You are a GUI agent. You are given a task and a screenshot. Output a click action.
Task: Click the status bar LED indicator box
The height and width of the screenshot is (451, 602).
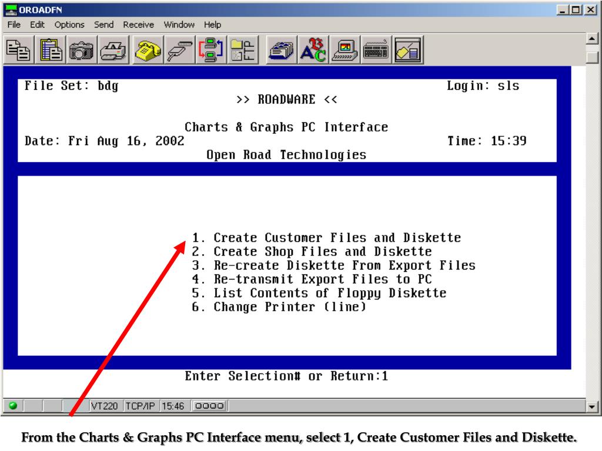pos(209,406)
